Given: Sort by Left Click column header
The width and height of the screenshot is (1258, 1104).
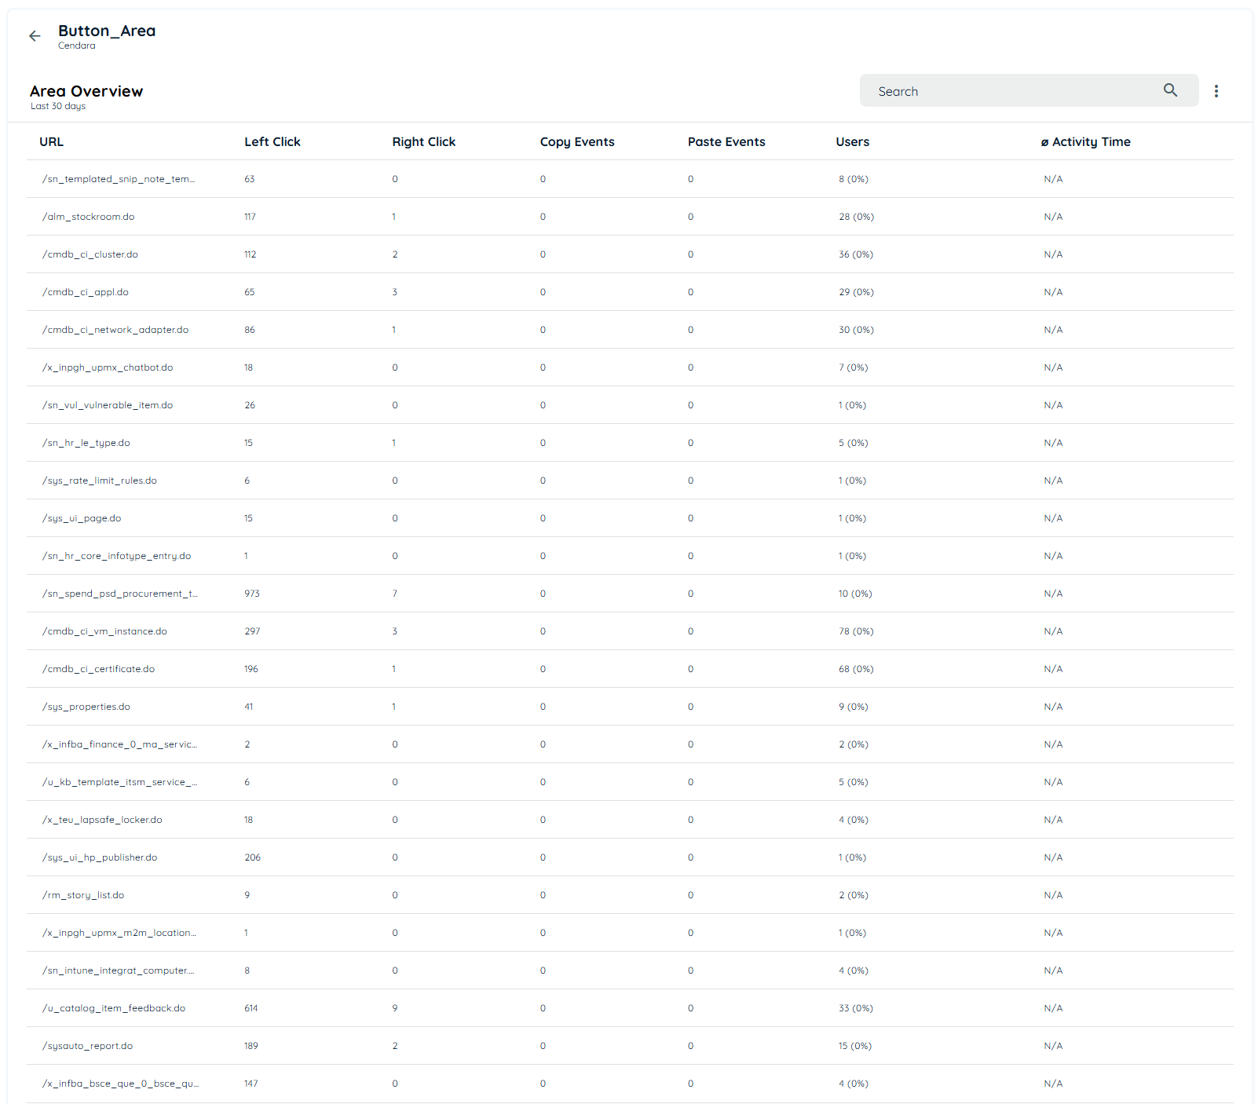Looking at the screenshot, I should tap(272, 141).
